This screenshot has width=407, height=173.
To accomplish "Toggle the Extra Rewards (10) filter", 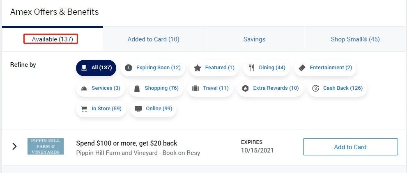I will [270, 88].
